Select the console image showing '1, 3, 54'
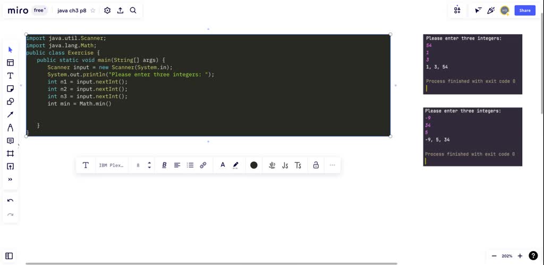Image resolution: width=544 pixels, height=265 pixels. [x=472, y=64]
